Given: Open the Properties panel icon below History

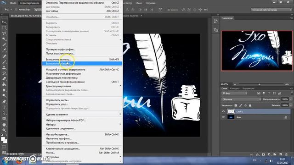Looking at the screenshot, I should (216, 30).
